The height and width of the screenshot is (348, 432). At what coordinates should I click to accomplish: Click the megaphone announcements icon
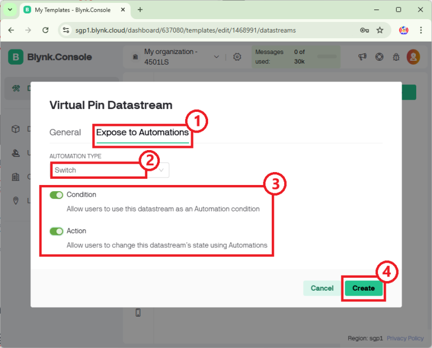pos(363,57)
